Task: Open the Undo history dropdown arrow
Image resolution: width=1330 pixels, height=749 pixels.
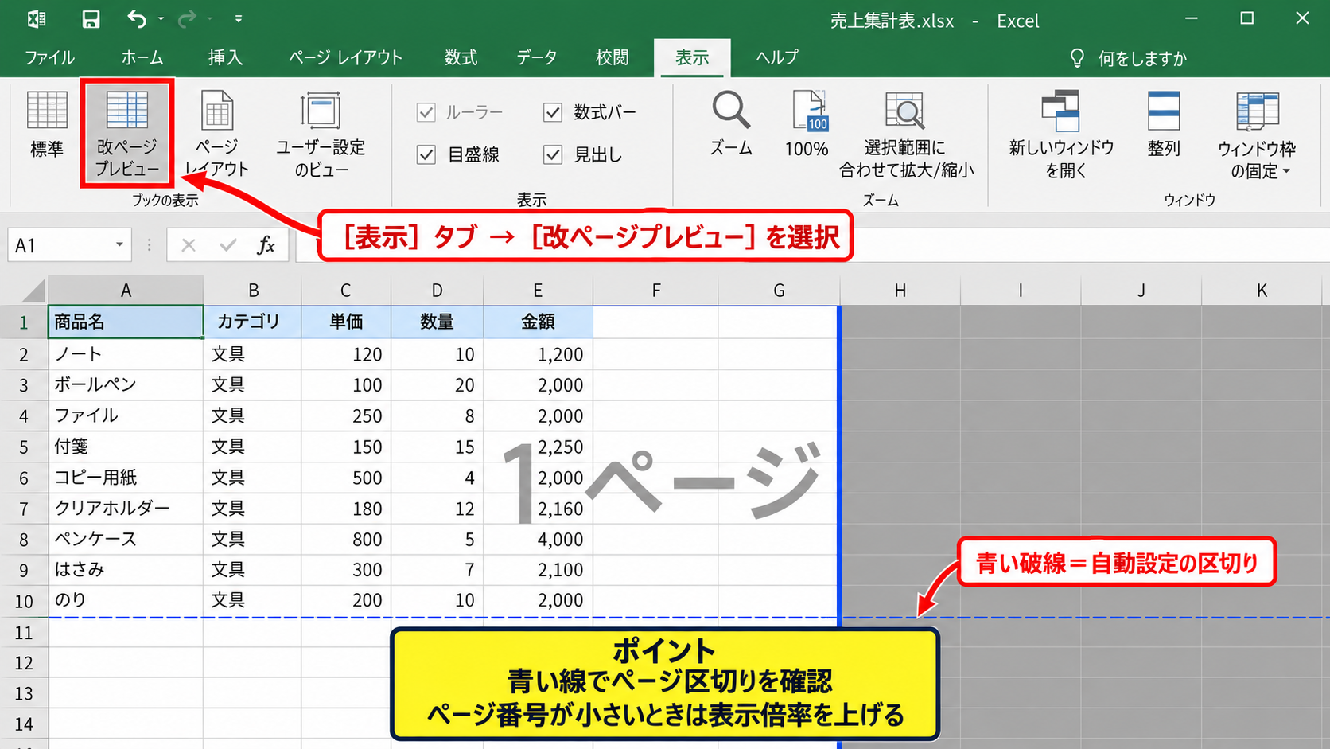Action: (161, 19)
